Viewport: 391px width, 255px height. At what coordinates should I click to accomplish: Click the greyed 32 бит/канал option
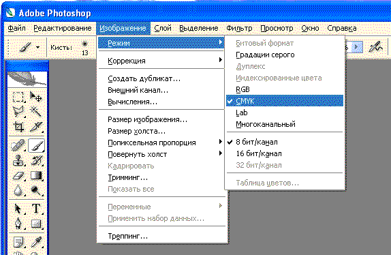tap(285, 165)
